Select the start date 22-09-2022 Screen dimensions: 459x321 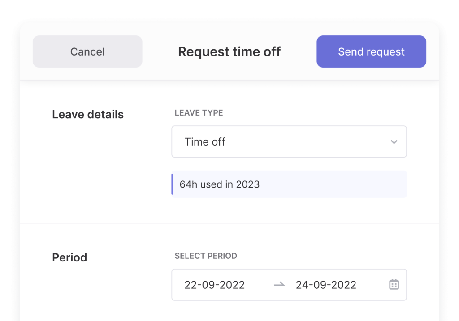215,285
